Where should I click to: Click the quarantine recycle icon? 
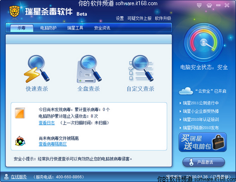20,141
